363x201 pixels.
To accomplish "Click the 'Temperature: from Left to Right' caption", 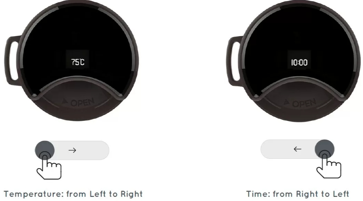I will pos(73,194).
